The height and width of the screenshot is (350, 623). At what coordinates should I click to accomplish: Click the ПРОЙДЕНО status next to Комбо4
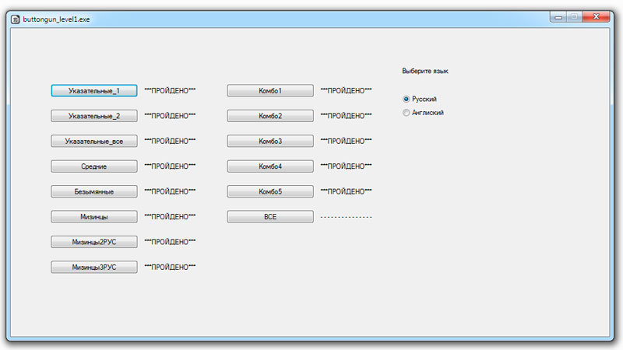pyautogui.click(x=346, y=166)
